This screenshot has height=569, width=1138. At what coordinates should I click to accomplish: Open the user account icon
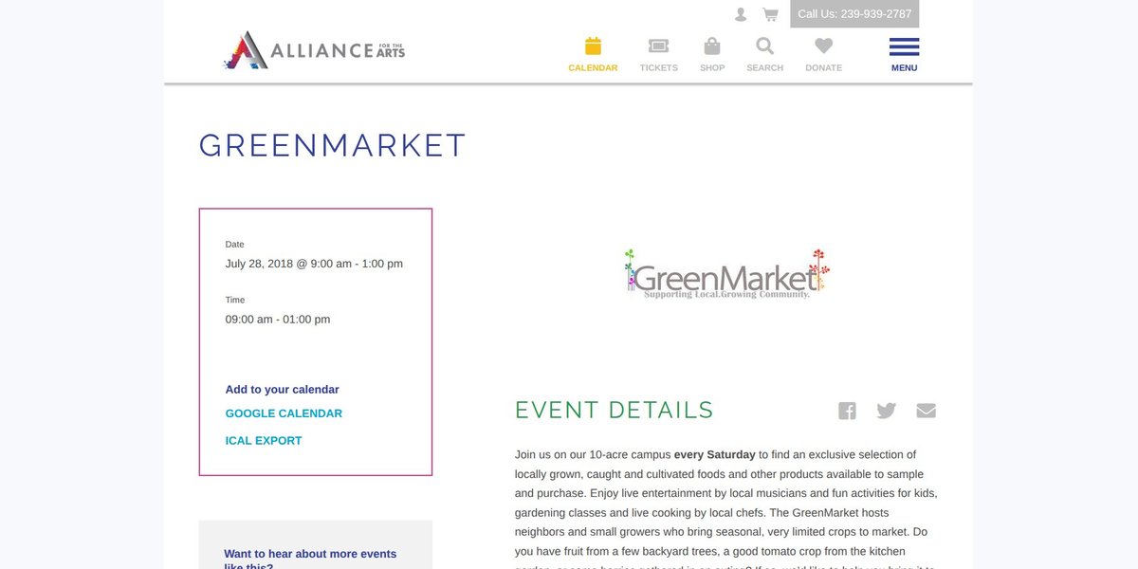[741, 14]
